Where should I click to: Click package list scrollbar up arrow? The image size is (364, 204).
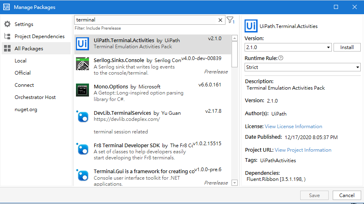(x=235, y=38)
